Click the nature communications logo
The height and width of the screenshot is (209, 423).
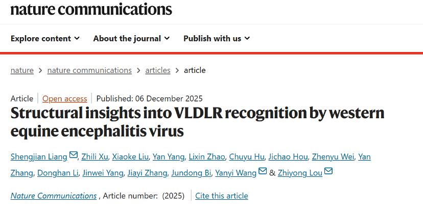coord(91,9)
